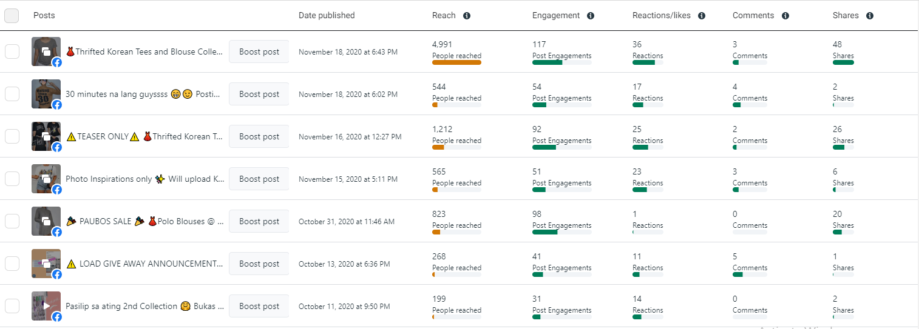
Task: Tick the Photo Inspirations only post checkbox
Action: tap(12, 179)
